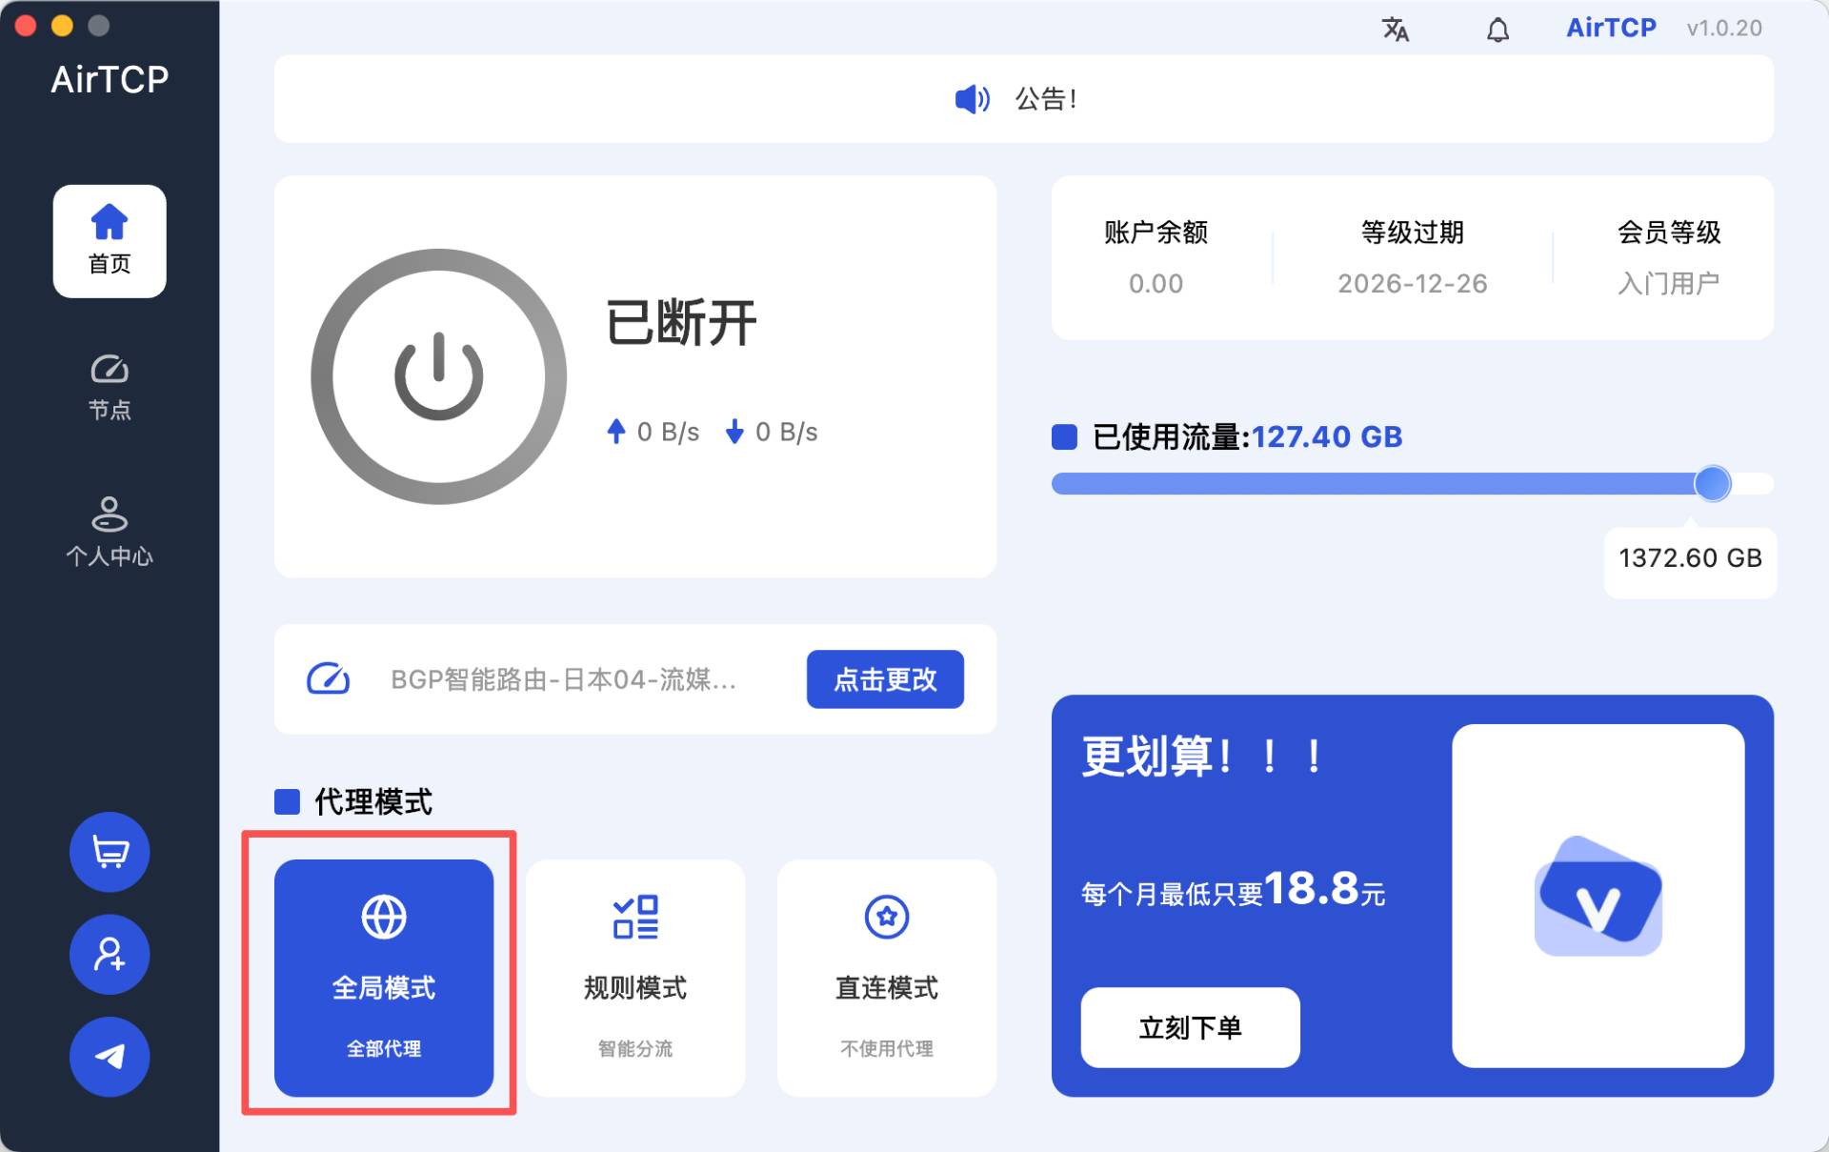
Task: Switch to 节点 nodes tab
Action: (110, 387)
